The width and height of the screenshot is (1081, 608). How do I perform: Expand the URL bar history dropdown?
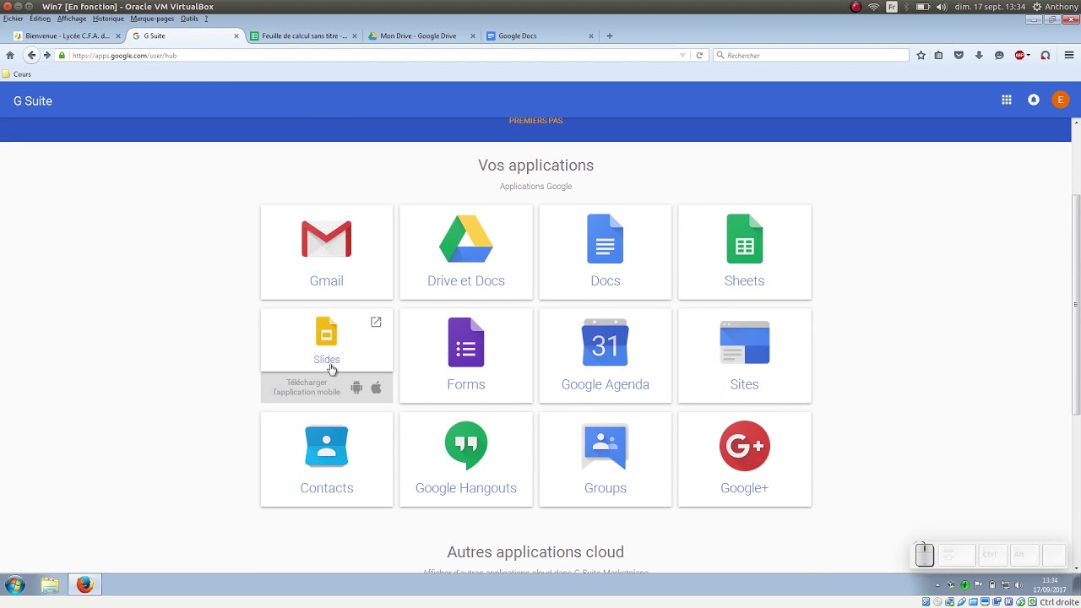click(682, 55)
